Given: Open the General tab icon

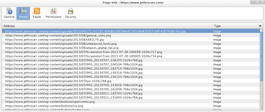Looking at the screenshot, I should point(9,11).
